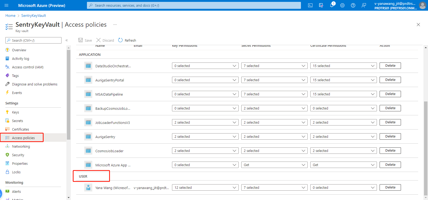Click the Networking icon in sidebar
This screenshot has height=200, width=428.
tap(7, 146)
